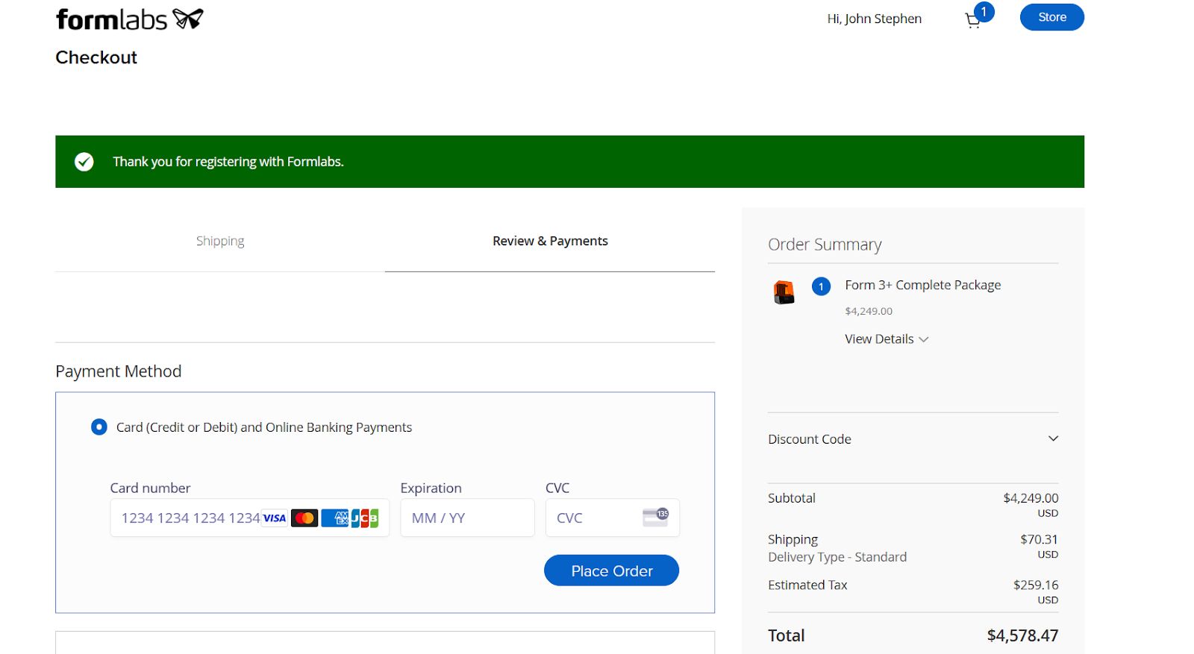Focus the CVC input field
1194x654 pixels.
(612, 518)
